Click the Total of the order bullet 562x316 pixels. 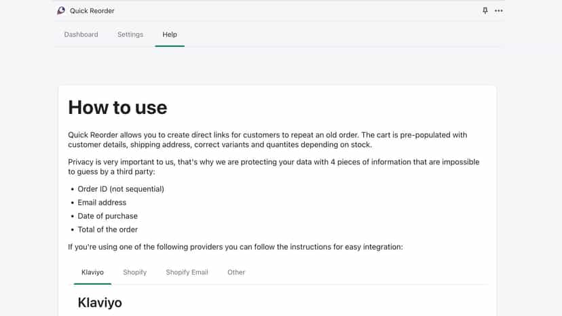tap(107, 230)
